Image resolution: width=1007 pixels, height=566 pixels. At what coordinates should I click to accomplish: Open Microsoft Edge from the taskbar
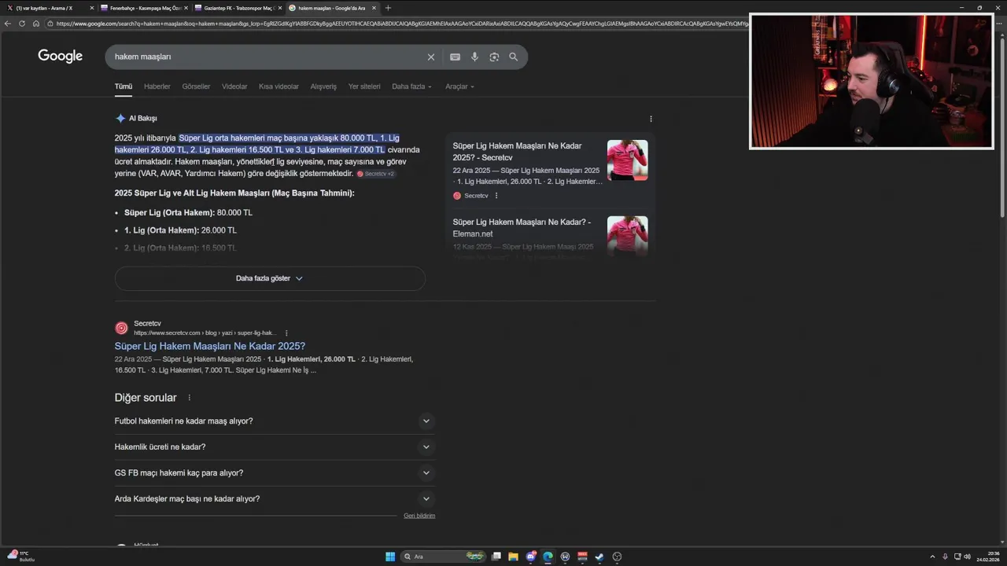(548, 557)
